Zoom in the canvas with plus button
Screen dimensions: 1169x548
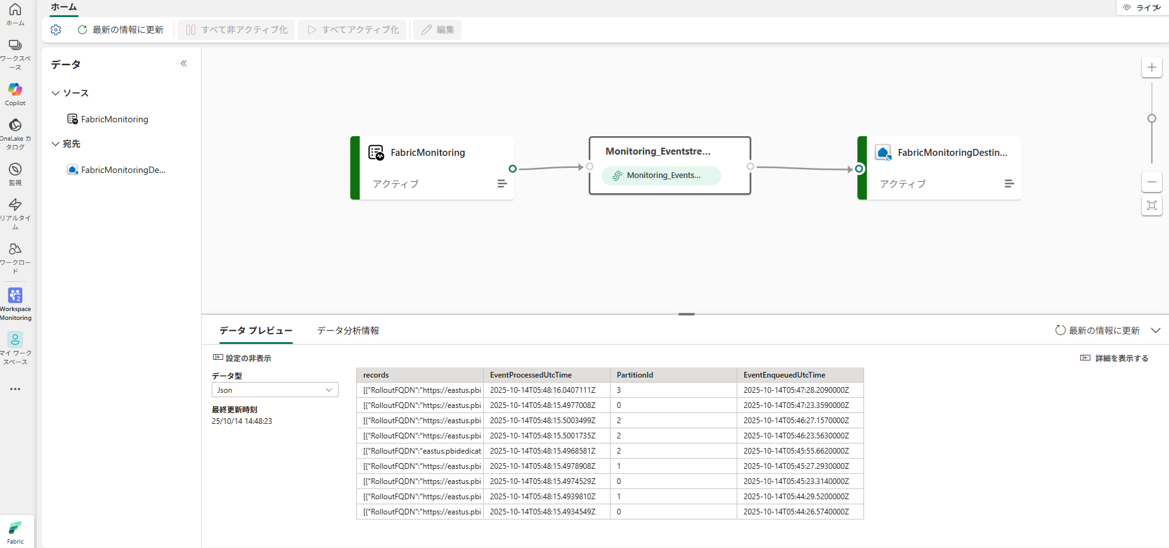(1152, 67)
